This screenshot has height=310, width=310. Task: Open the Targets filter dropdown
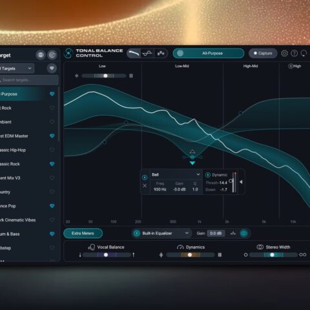[17, 68]
